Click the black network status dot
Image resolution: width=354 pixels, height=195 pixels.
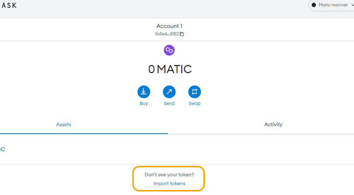[x=313, y=5]
